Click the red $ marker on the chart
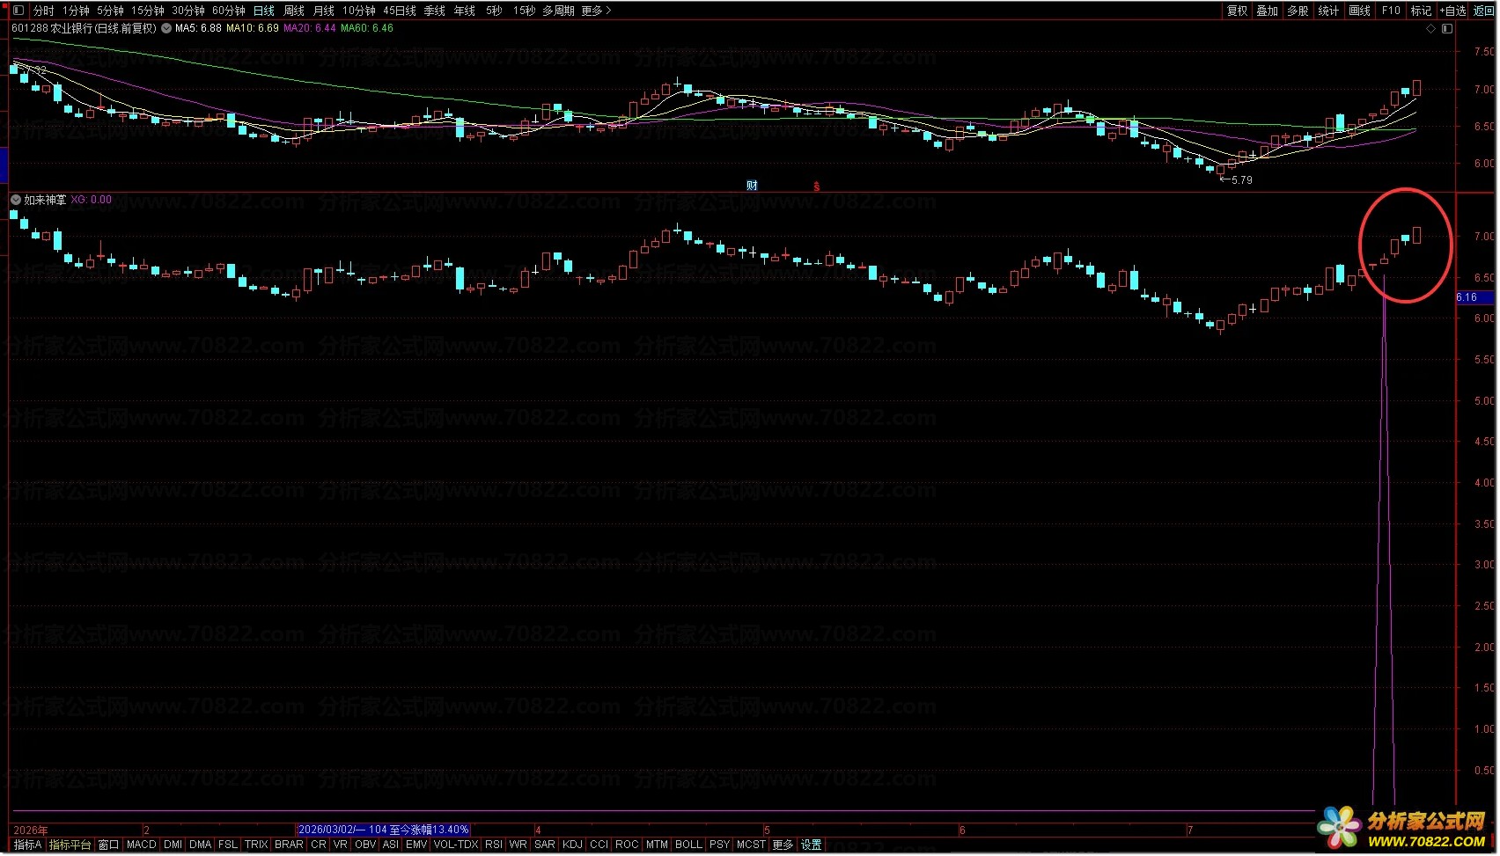The width and height of the screenshot is (1500, 856). click(x=816, y=186)
